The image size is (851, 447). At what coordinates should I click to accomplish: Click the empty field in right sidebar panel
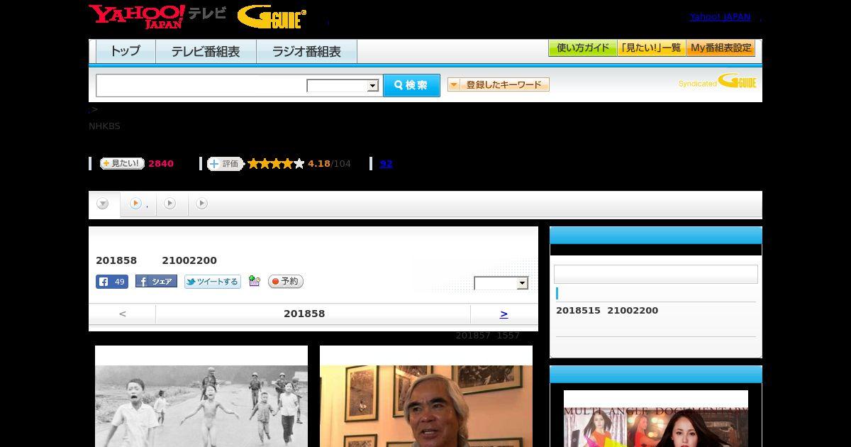click(656, 274)
